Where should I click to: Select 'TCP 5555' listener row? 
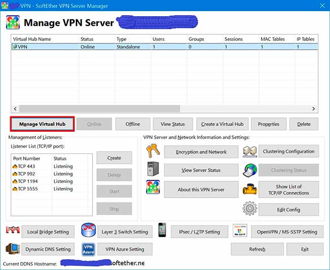[x=52, y=189]
